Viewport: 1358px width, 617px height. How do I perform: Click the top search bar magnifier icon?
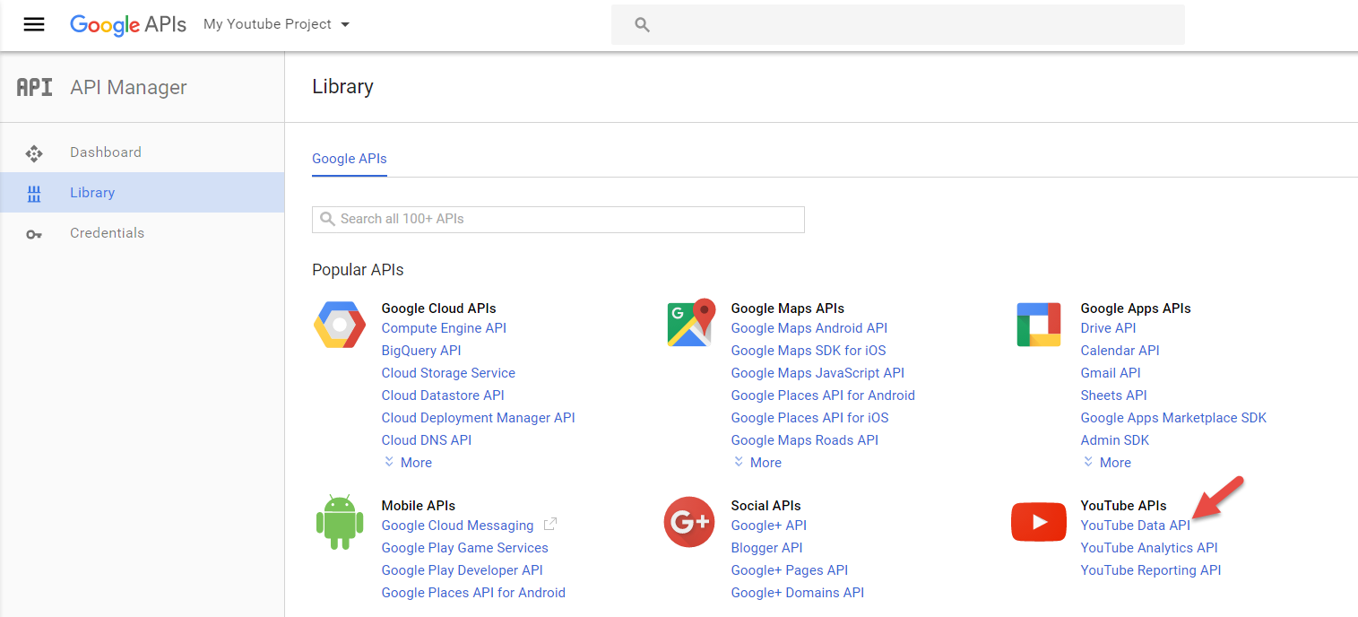pos(642,25)
